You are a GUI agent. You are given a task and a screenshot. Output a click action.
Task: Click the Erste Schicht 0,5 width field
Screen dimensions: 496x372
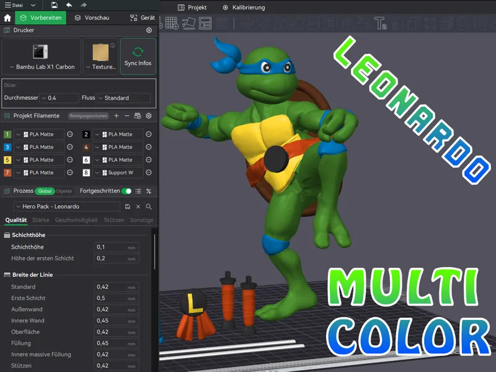[x=116, y=298]
